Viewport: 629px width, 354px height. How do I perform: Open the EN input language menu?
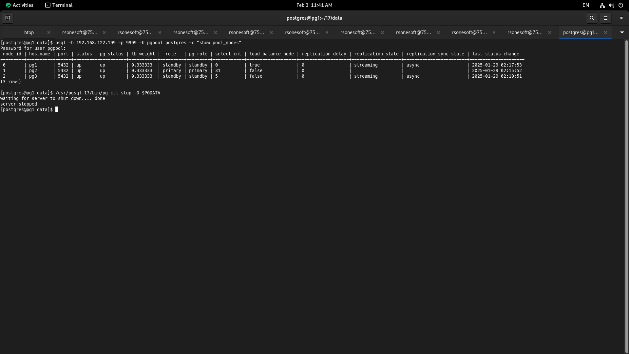coord(585,5)
